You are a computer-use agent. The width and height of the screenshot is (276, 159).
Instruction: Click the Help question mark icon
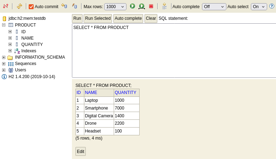[272, 6]
